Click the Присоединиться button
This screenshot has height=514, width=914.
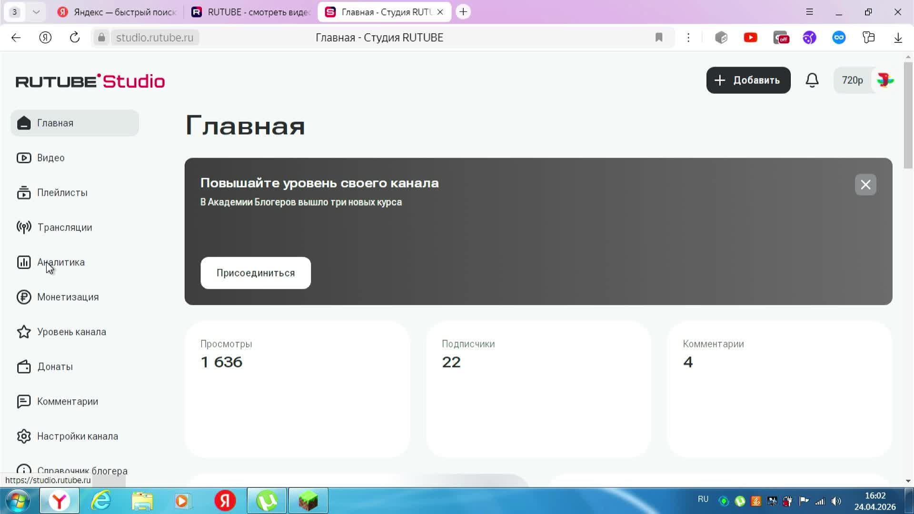coord(255,272)
